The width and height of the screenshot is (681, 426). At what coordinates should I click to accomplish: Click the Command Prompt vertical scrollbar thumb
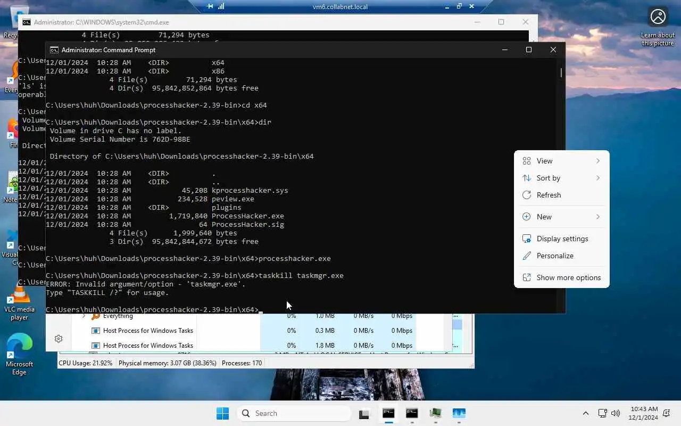(561, 72)
